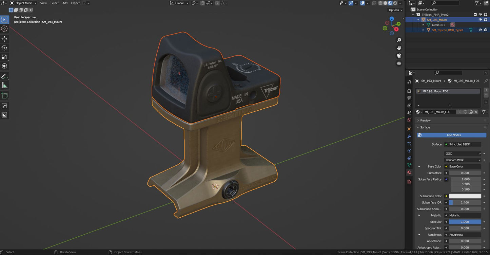Hide SM_Trijicon_RMR_Type2 object with eye icon
Image resolution: width=490 pixels, height=255 pixels.
pyautogui.click(x=480, y=30)
